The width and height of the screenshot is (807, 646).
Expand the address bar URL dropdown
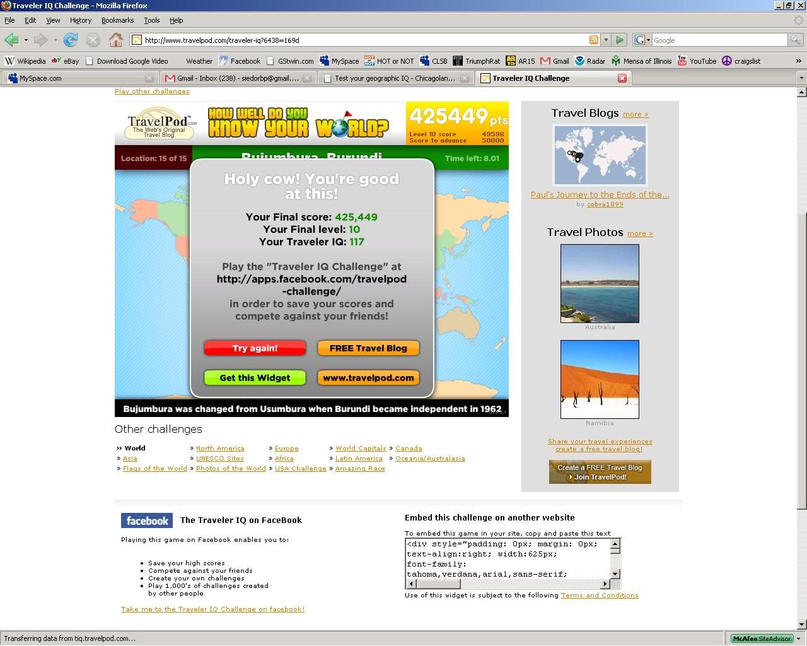[606, 40]
